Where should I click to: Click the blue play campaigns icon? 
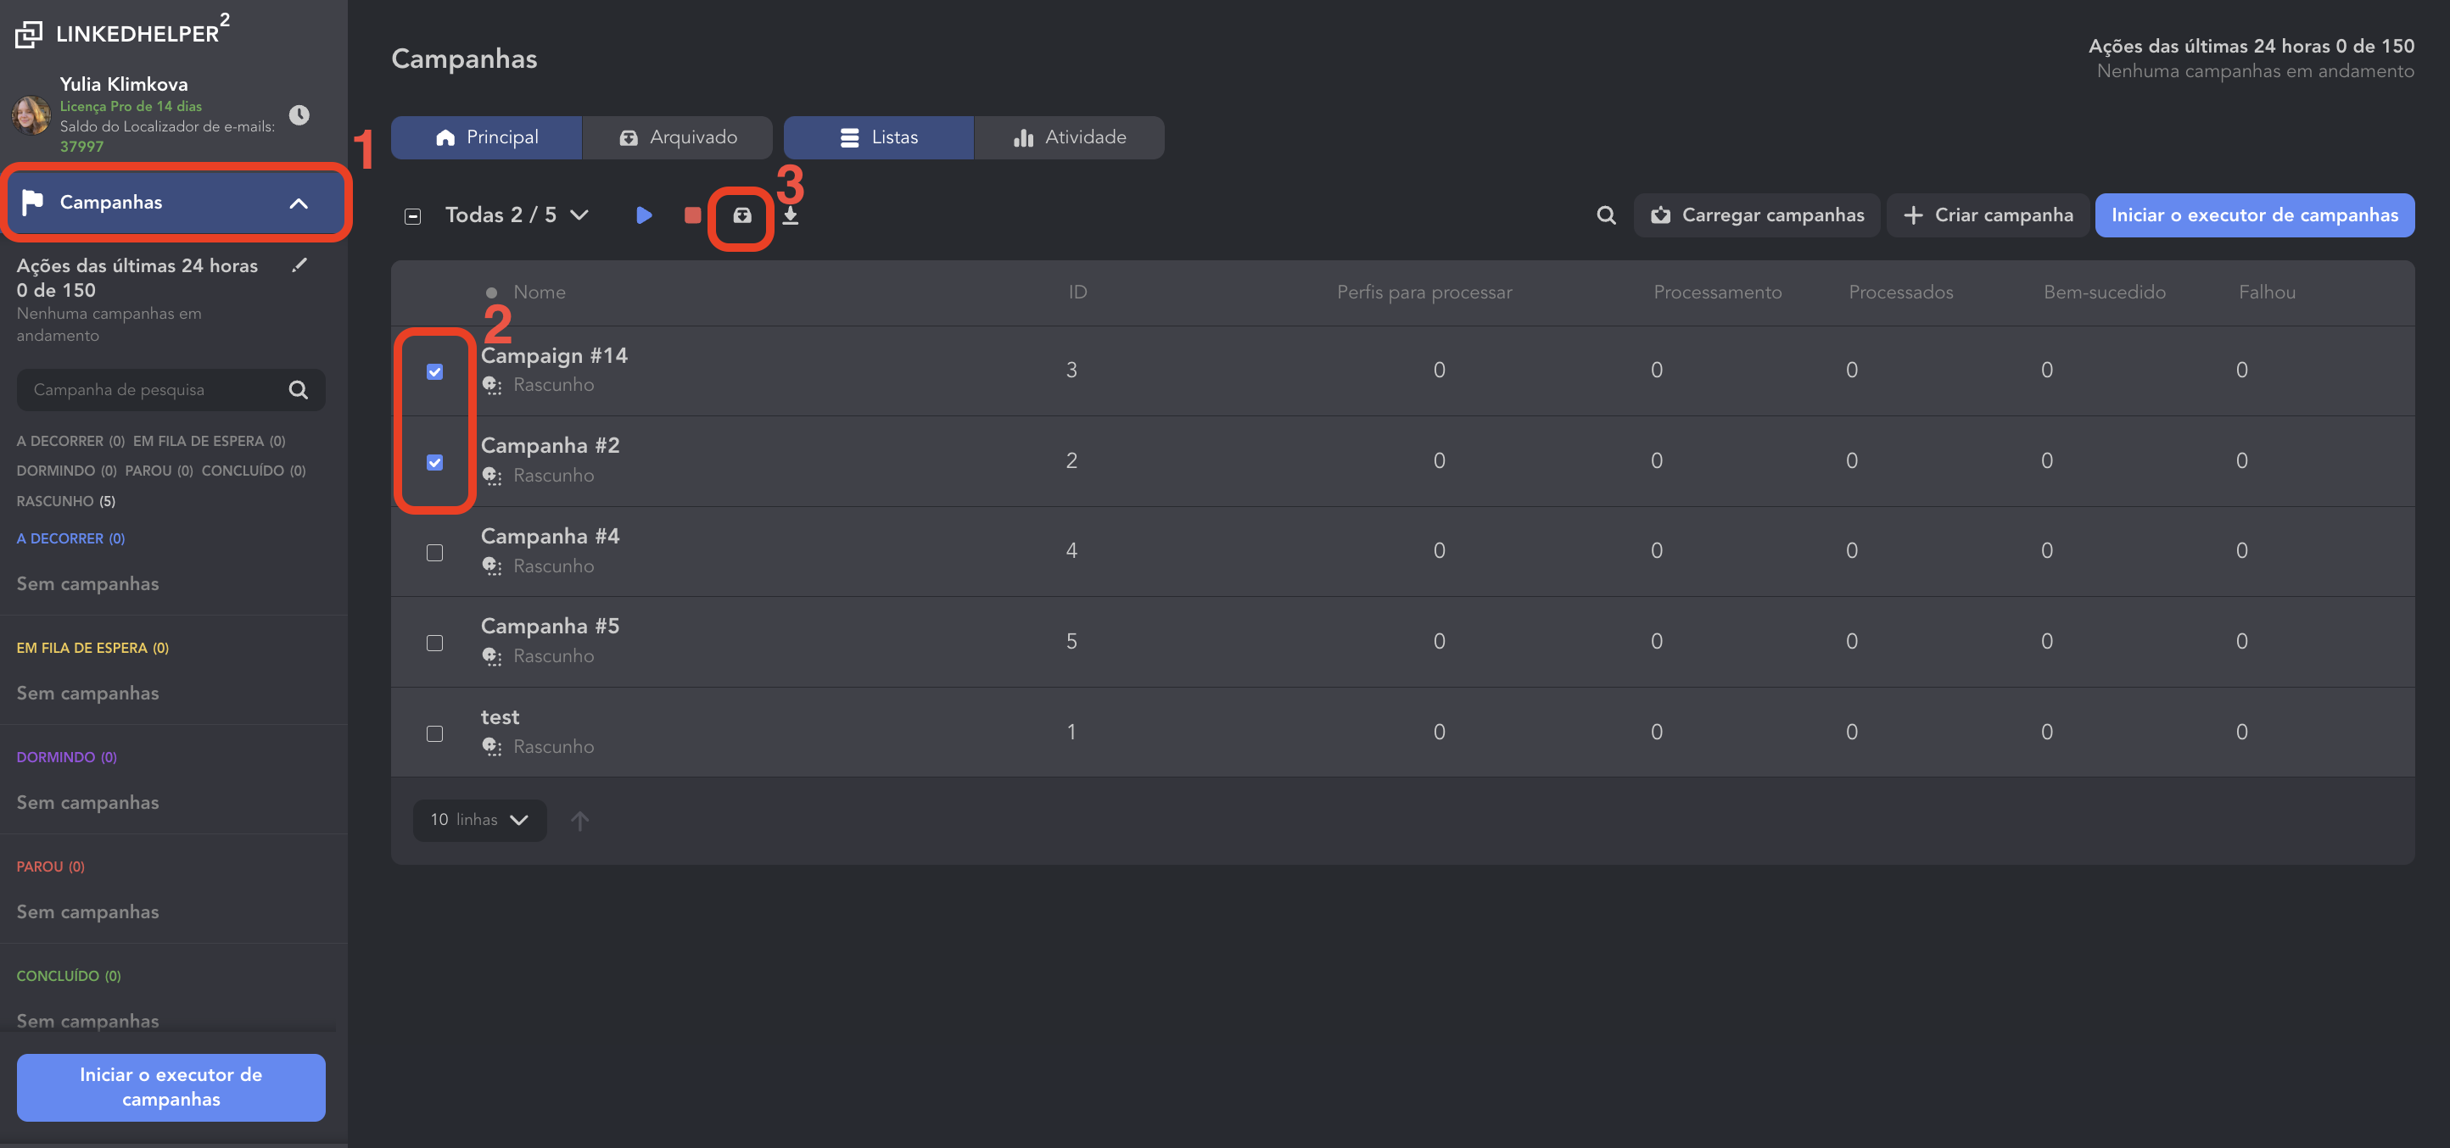[644, 215]
